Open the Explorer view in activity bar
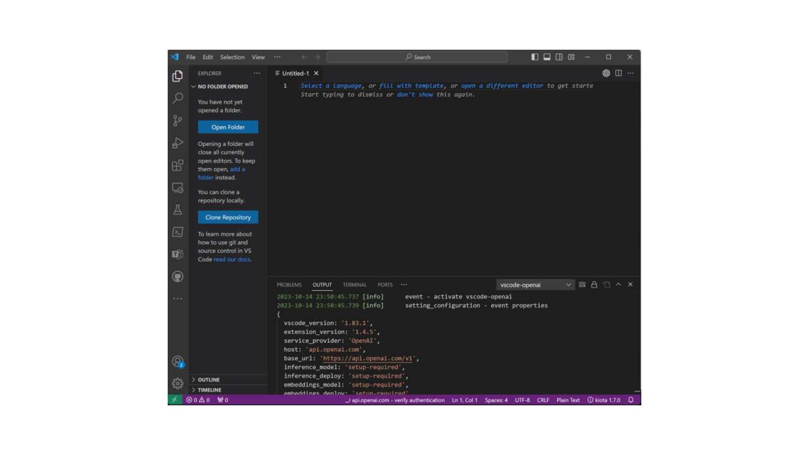The image size is (809, 455). pyautogui.click(x=177, y=76)
